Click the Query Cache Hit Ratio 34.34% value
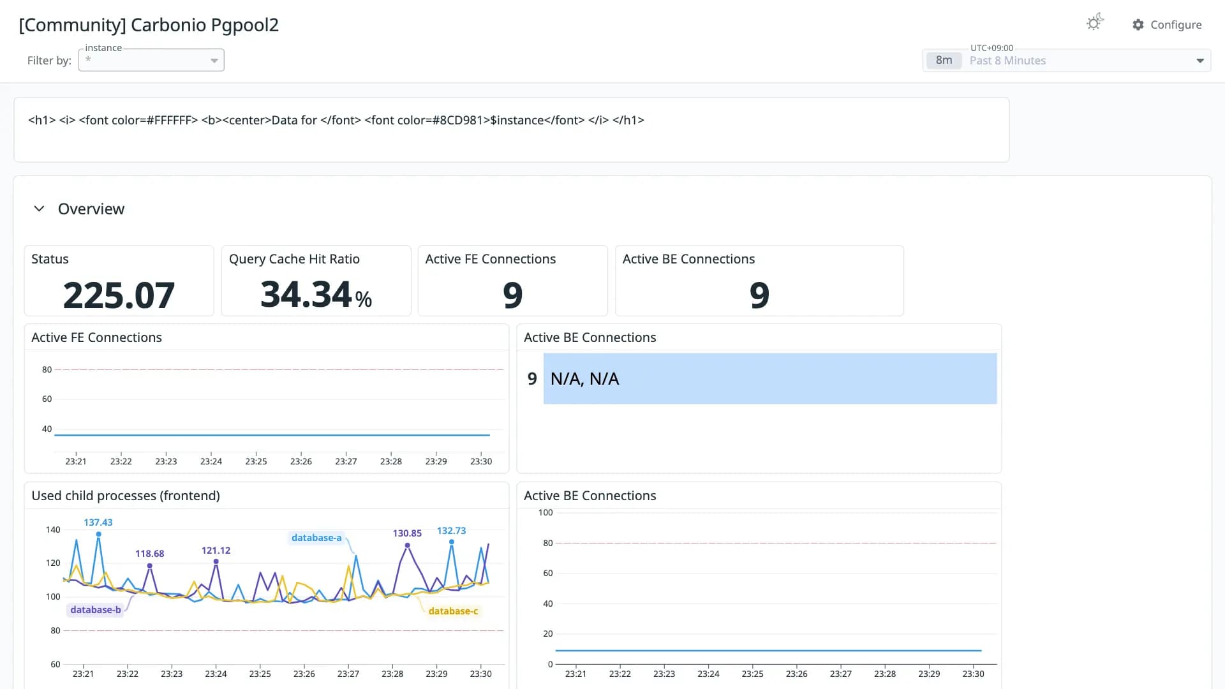Screen dimensions: 1225x689 [316, 295]
